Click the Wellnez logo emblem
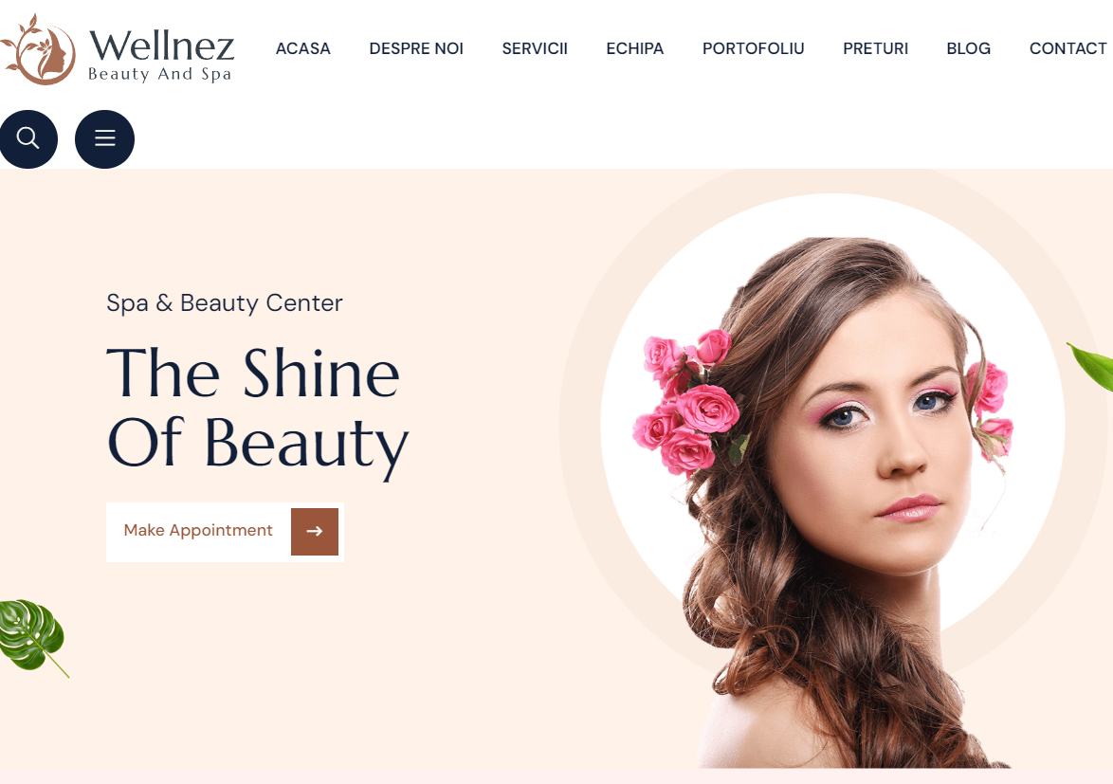1113x784 pixels. [x=38, y=49]
